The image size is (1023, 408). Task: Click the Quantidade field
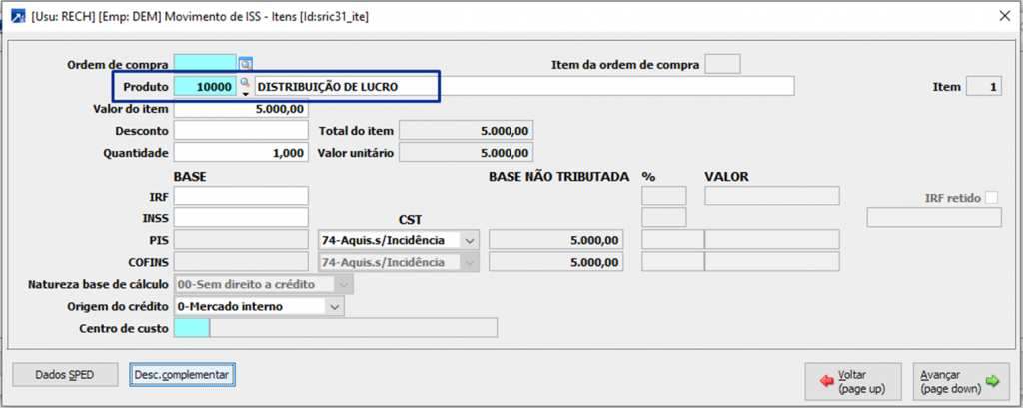click(241, 153)
